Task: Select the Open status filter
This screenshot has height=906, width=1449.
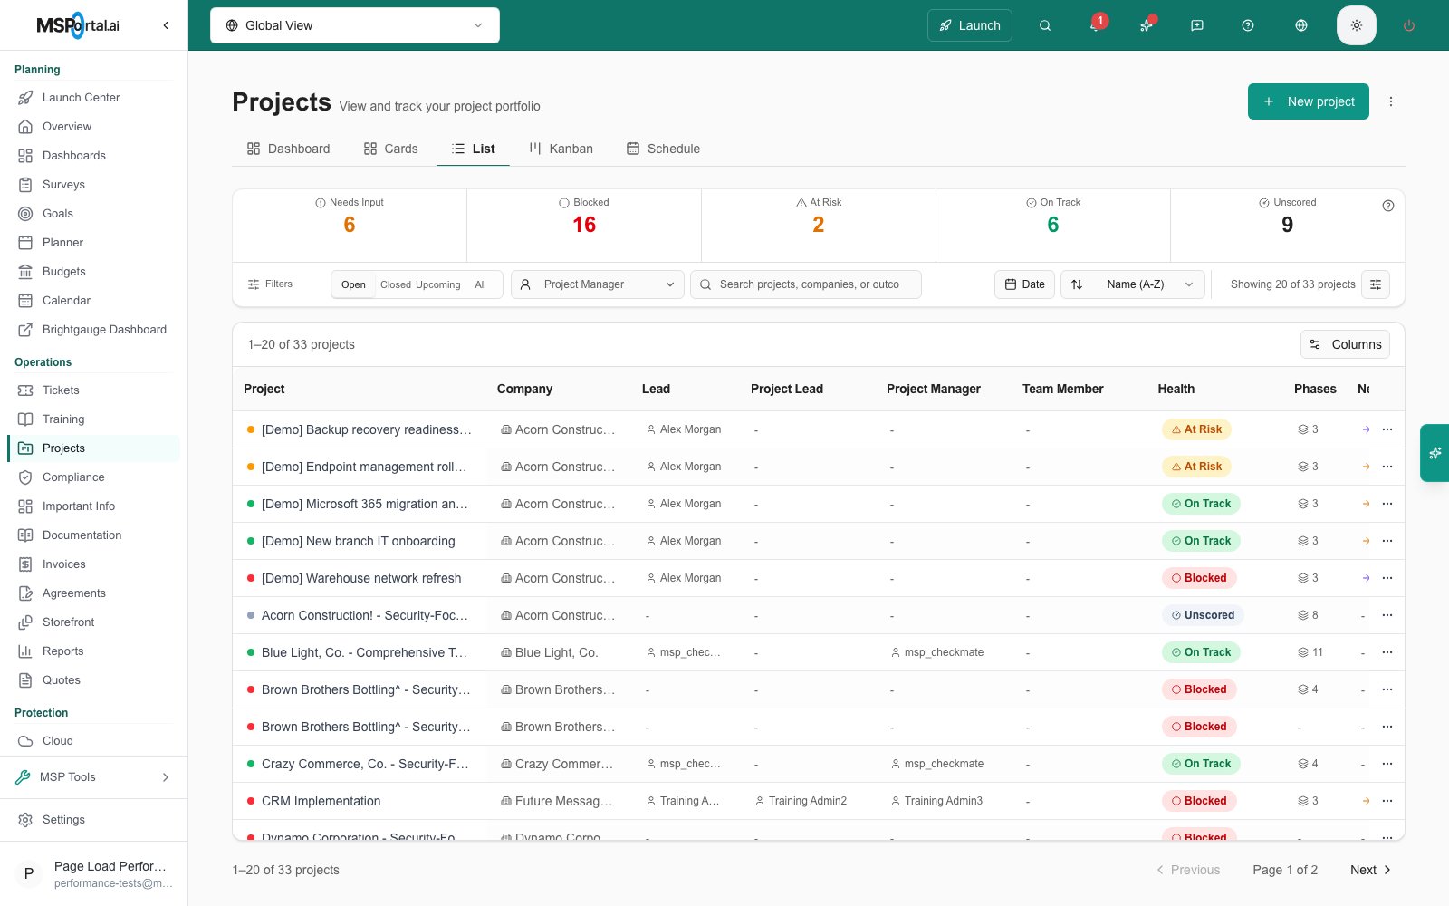Action: click(x=353, y=284)
